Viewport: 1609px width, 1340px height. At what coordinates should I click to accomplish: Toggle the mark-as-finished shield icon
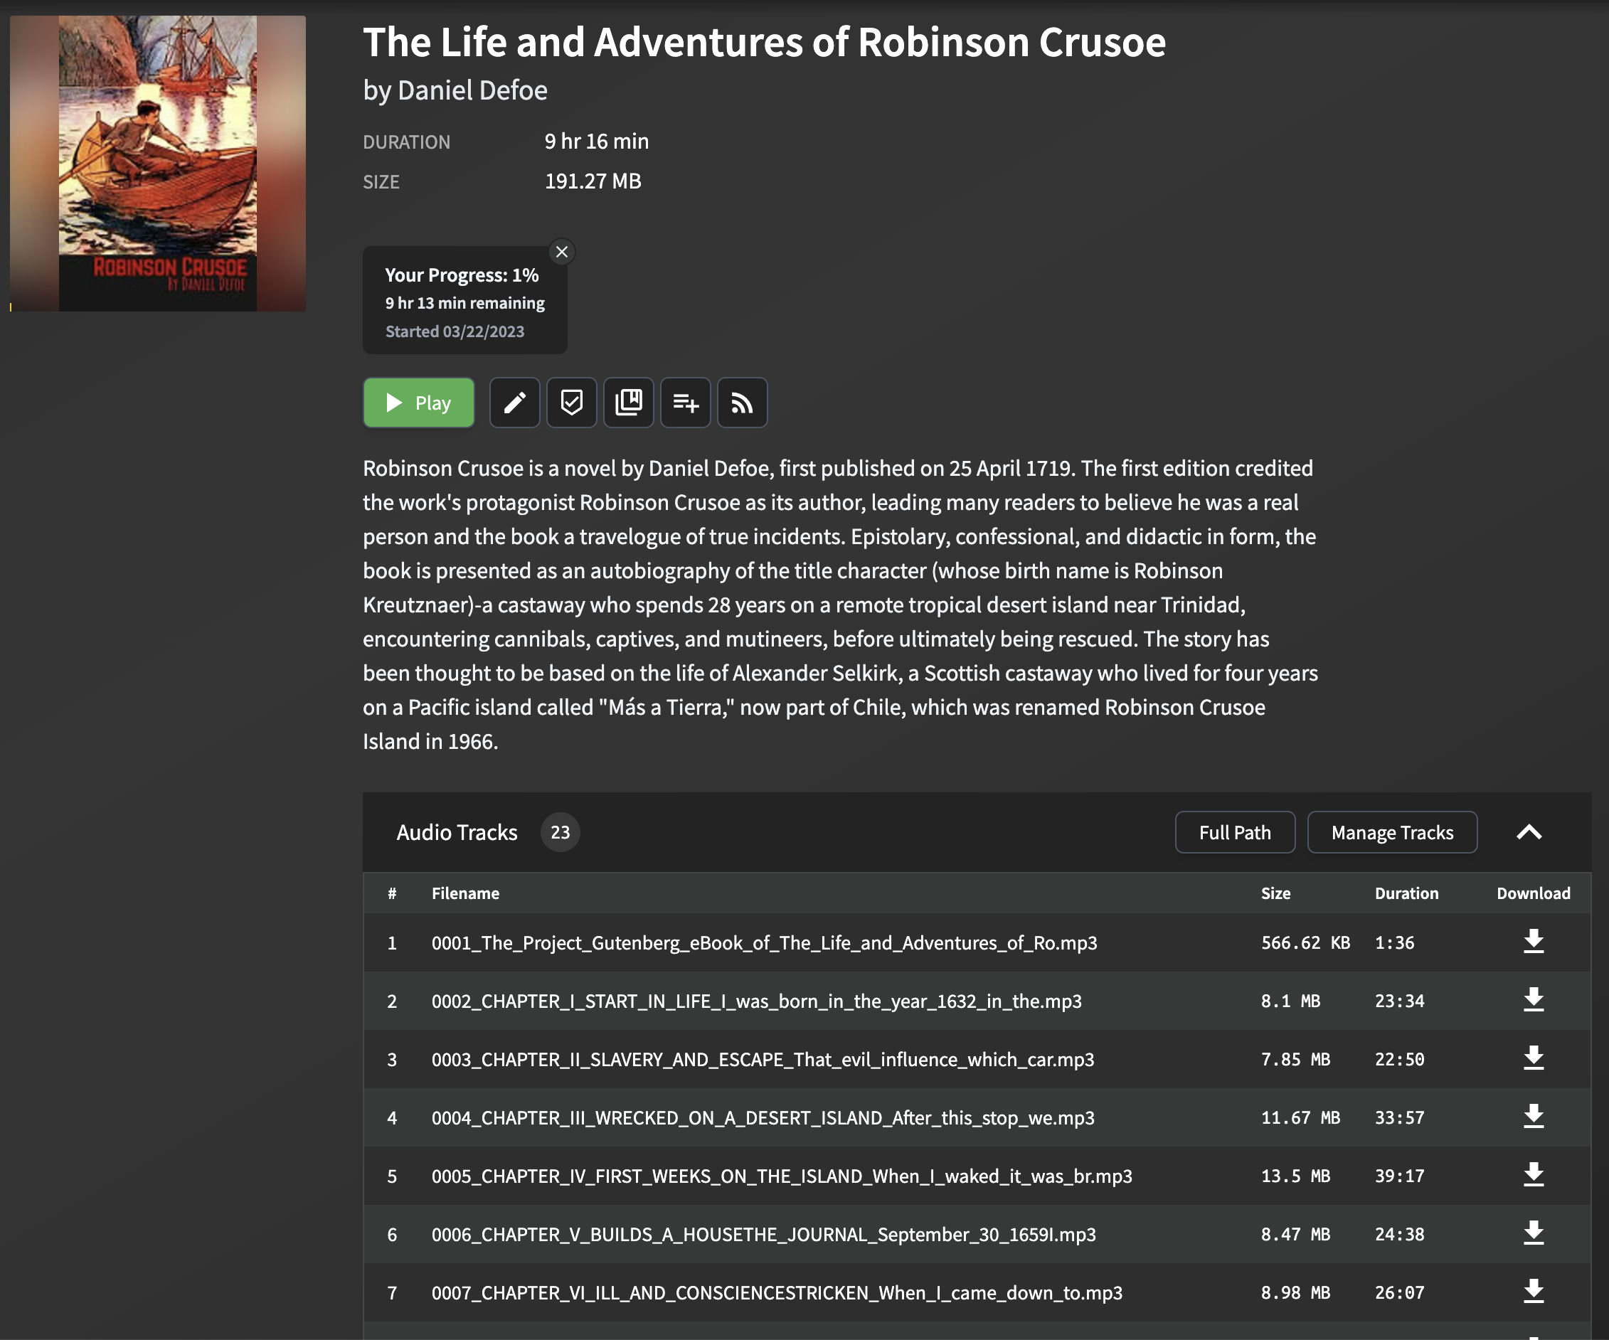pos(572,403)
